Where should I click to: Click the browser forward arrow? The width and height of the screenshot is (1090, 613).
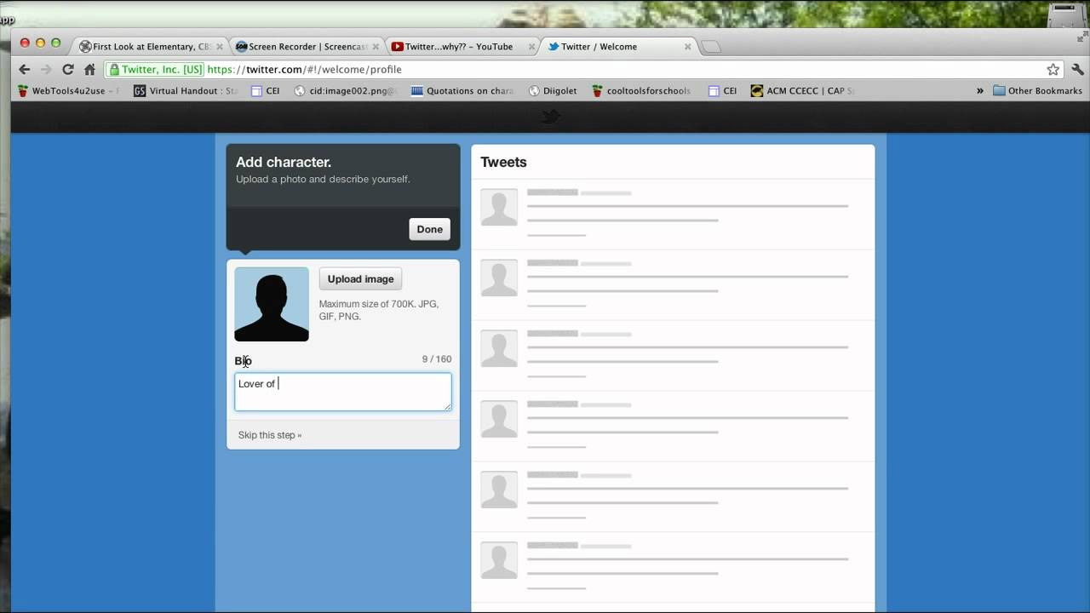[x=46, y=70]
